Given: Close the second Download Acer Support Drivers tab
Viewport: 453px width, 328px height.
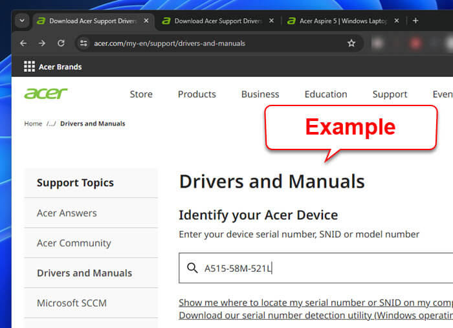Looking at the screenshot, I should point(271,21).
